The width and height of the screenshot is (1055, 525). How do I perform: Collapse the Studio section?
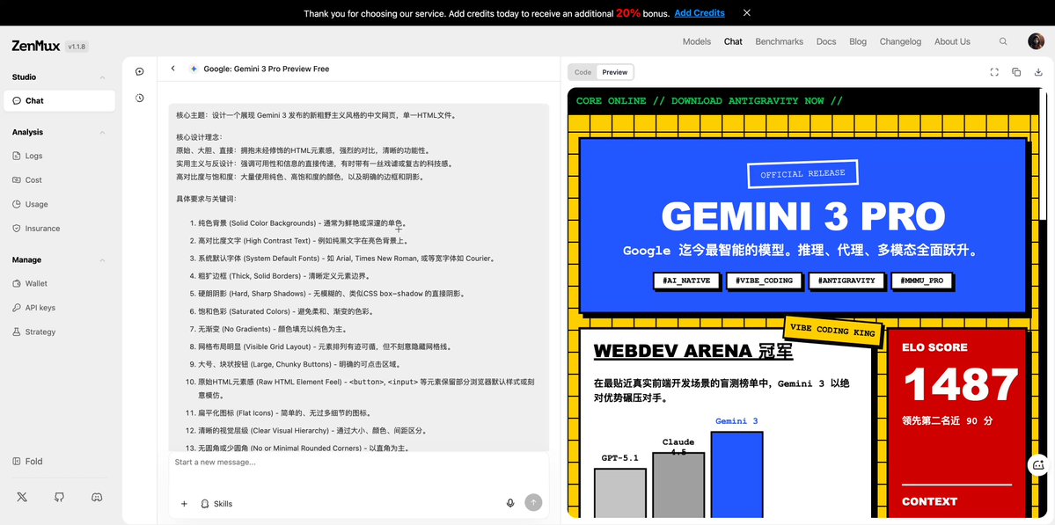pyautogui.click(x=102, y=77)
